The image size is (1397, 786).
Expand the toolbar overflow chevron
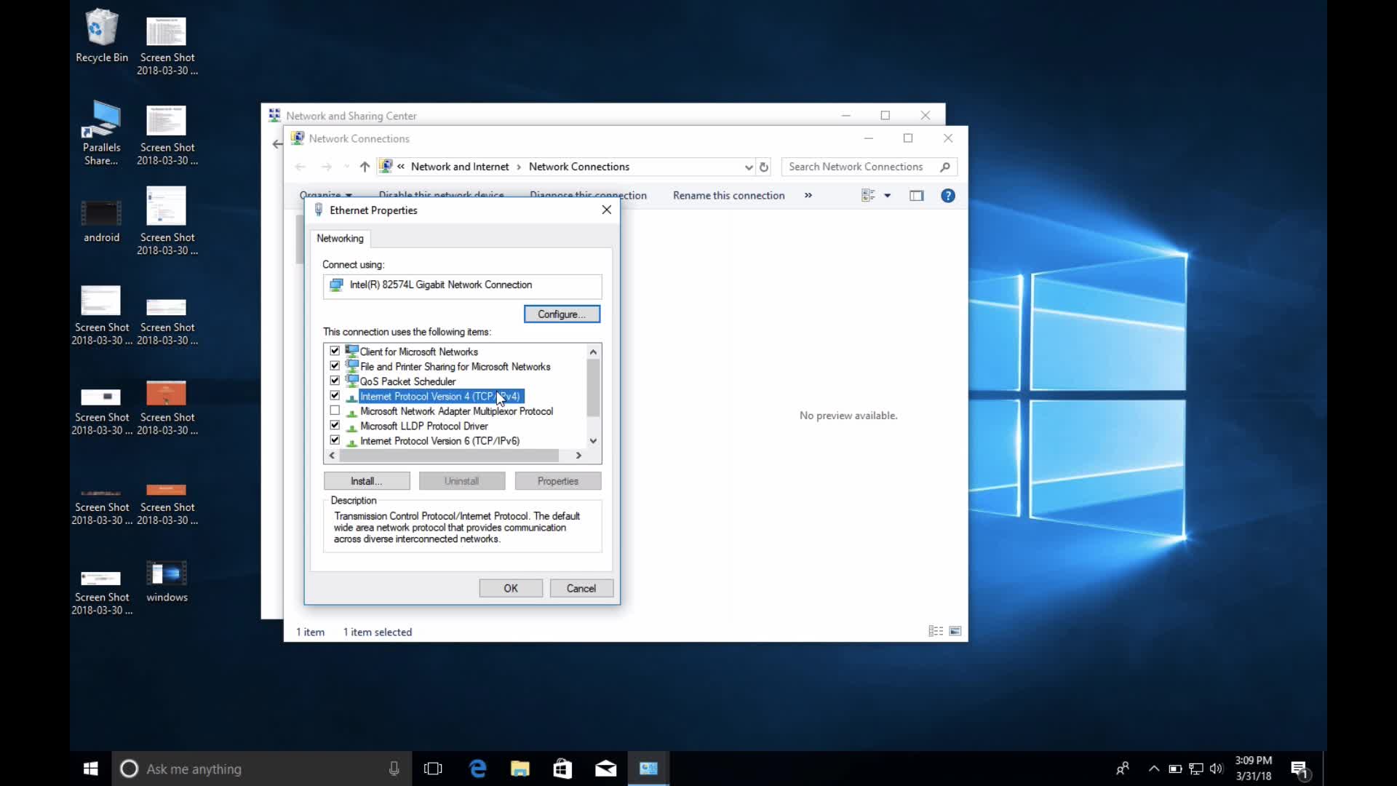click(x=808, y=195)
